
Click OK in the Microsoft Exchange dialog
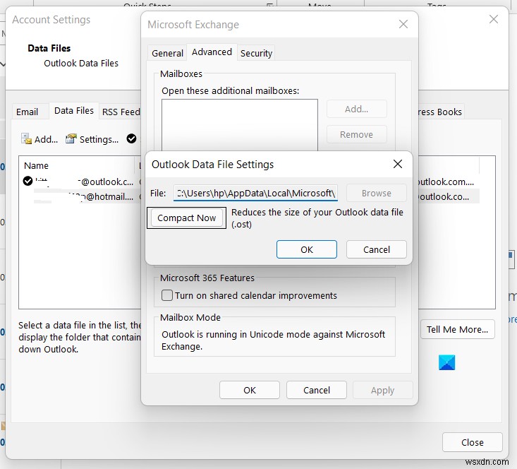click(250, 390)
